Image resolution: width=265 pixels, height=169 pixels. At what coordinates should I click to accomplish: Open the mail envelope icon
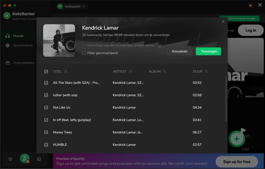coord(39,159)
